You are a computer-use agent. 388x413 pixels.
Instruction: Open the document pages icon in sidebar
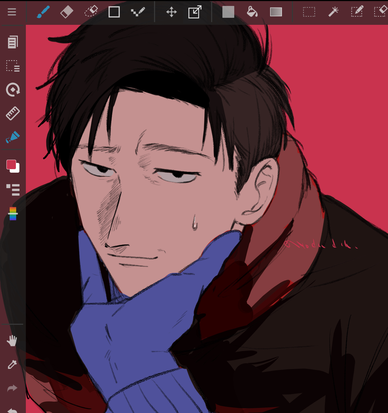(13, 42)
